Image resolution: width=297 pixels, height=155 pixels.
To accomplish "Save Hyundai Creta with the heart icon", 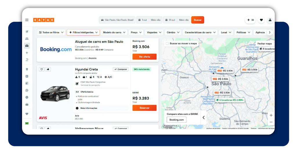I will click(42, 69).
